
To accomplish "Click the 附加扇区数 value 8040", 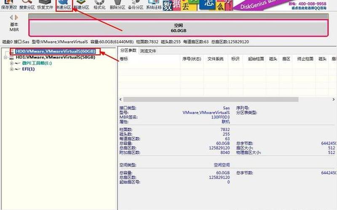I will coord(225,152).
